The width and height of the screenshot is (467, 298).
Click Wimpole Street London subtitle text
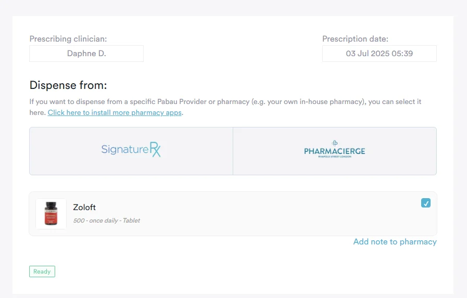[334, 157]
